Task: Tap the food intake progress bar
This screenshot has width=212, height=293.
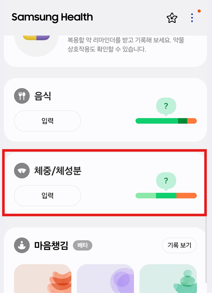Action: [166, 121]
